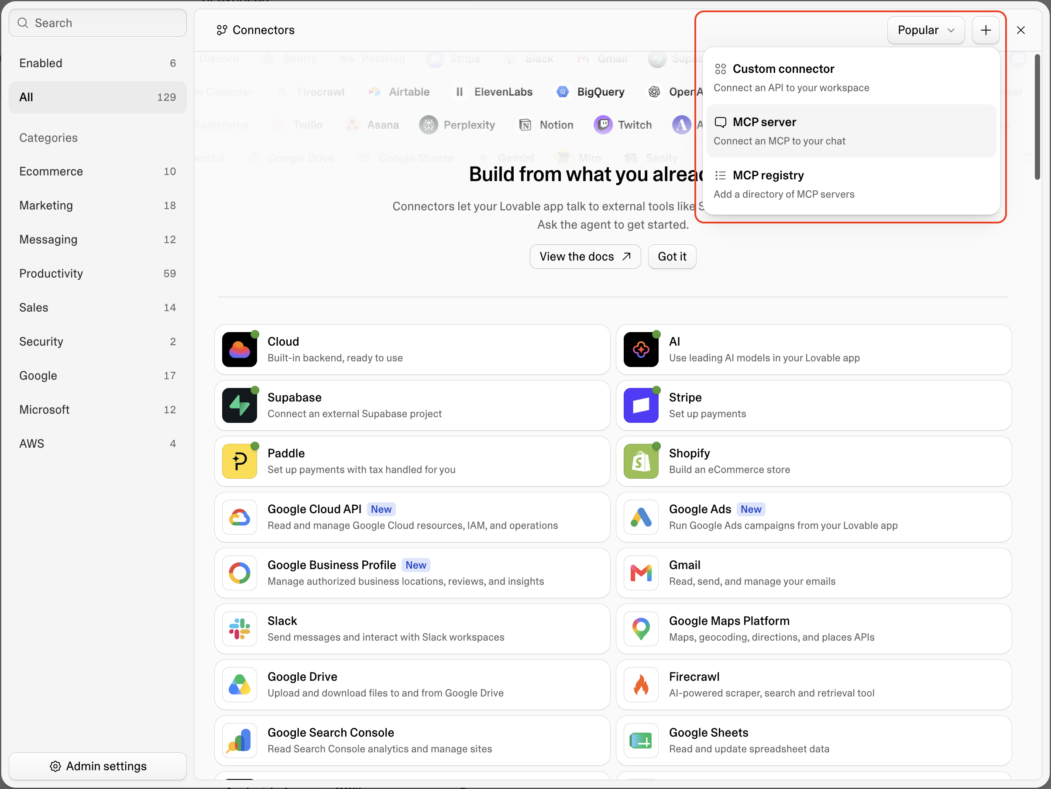Choose MCP server from the menu

(851, 131)
